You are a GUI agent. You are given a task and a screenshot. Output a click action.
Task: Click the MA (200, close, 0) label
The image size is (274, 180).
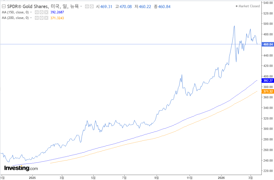click(15, 18)
